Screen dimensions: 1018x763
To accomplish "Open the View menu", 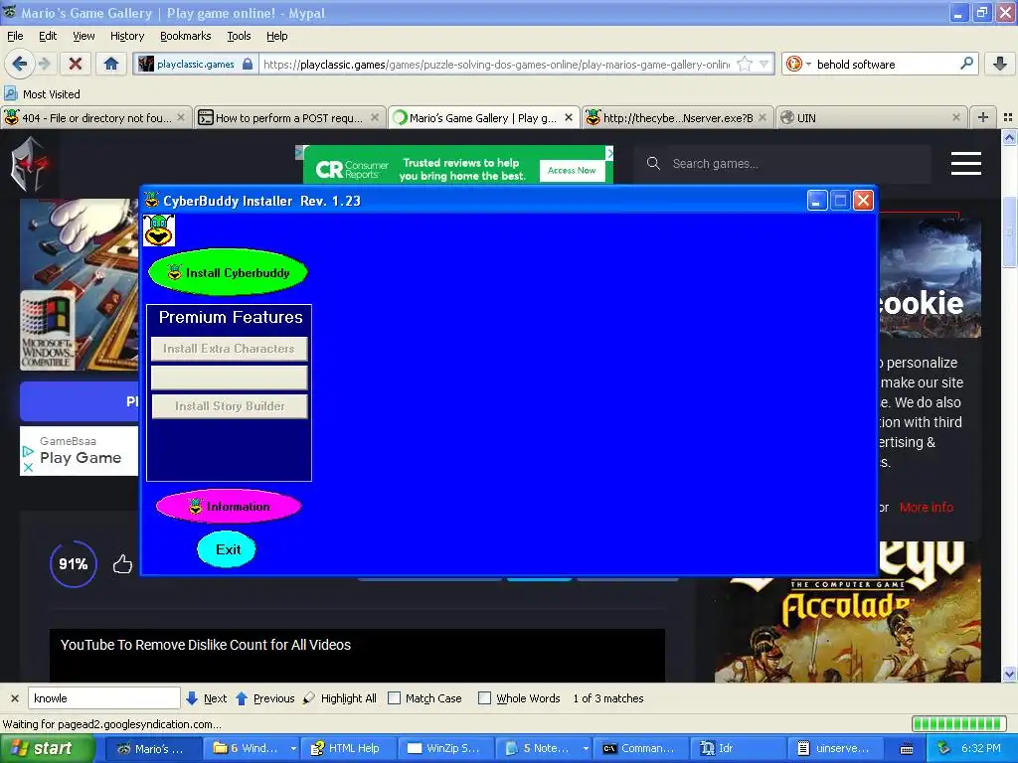I will (84, 36).
